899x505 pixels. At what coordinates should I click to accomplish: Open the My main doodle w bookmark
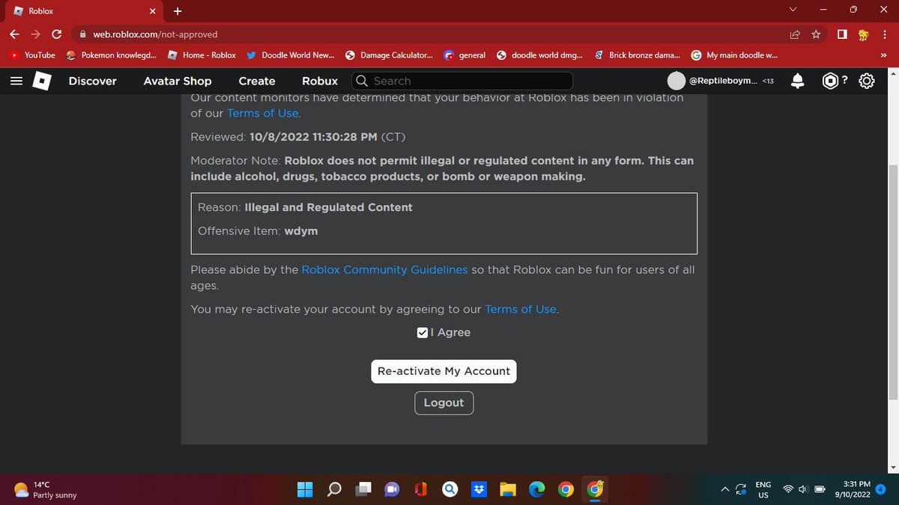pos(735,55)
